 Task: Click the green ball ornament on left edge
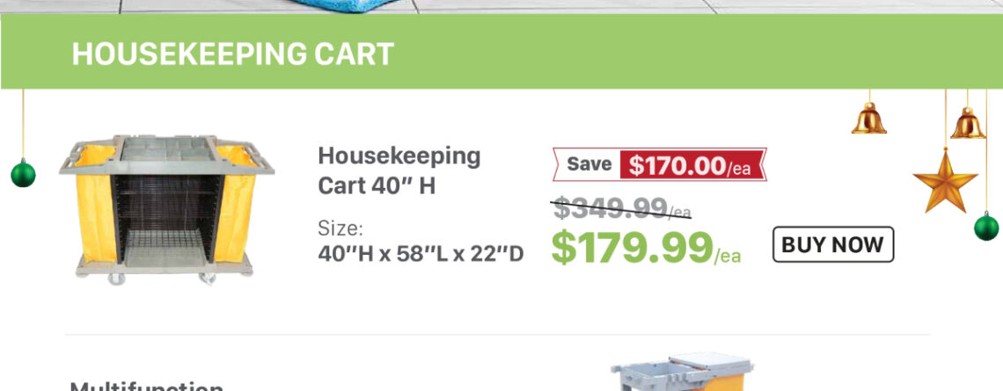pos(23,173)
